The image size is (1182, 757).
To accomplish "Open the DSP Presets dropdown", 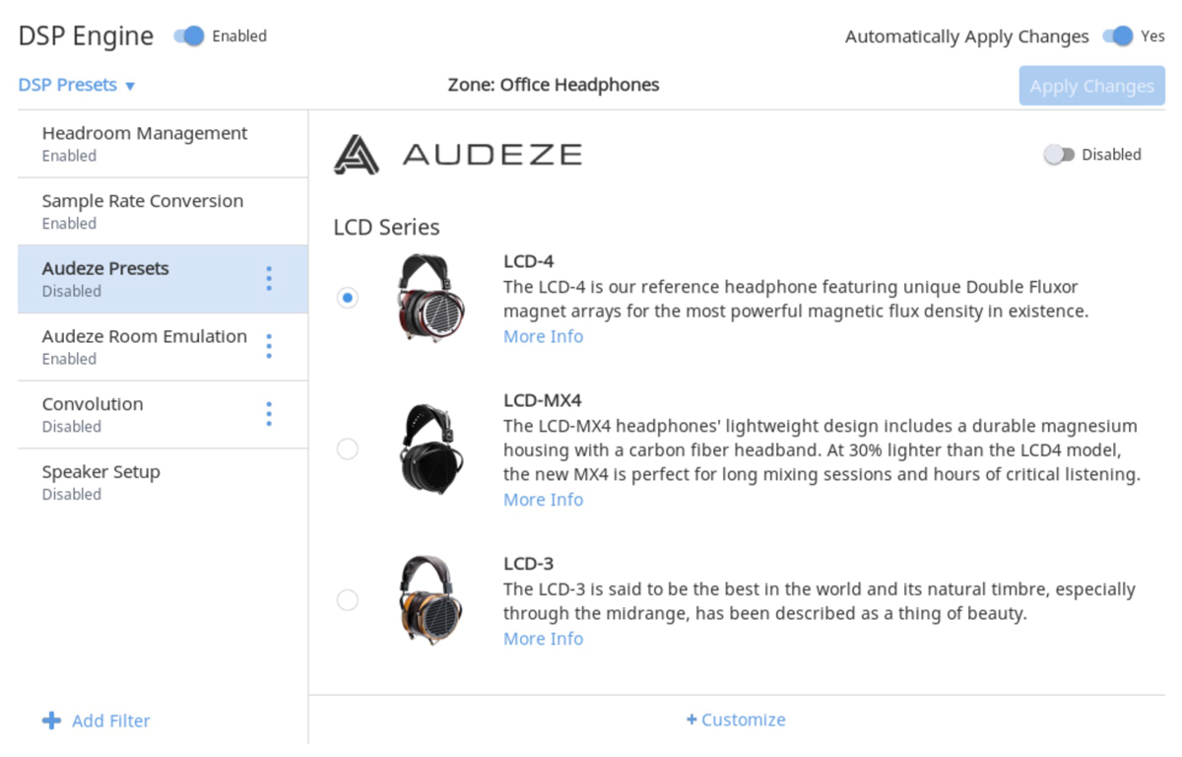I will pos(77,86).
